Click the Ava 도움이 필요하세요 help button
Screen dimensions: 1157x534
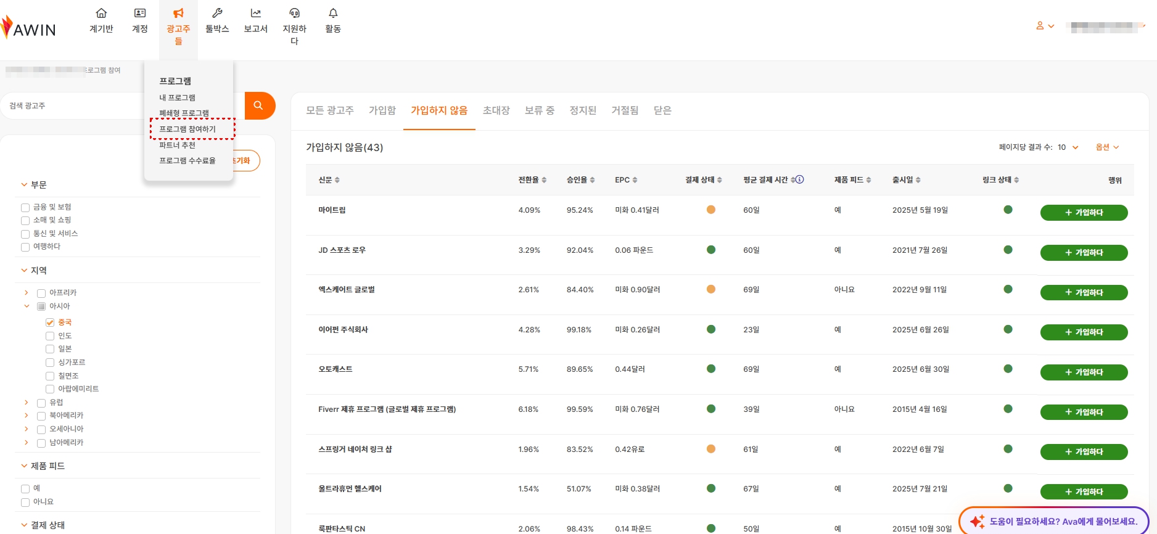click(x=1054, y=521)
